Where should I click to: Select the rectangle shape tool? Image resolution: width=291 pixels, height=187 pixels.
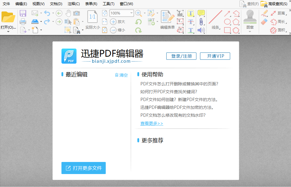click(227, 30)
